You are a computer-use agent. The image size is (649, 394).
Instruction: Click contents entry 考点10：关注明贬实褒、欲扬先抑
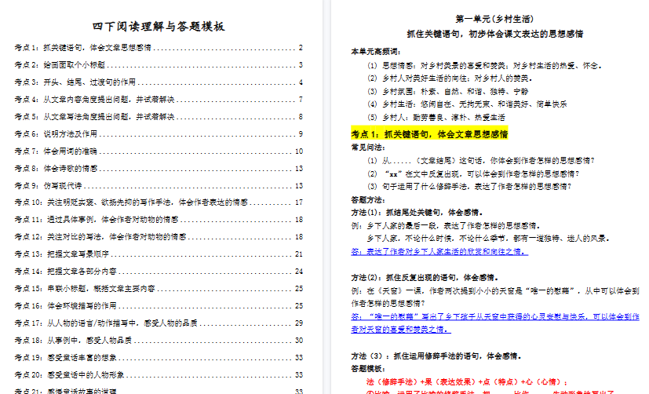(159, 202)
